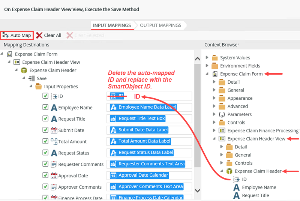Collapse Expense Claim Header SmartObject in Context Browser

222,171
